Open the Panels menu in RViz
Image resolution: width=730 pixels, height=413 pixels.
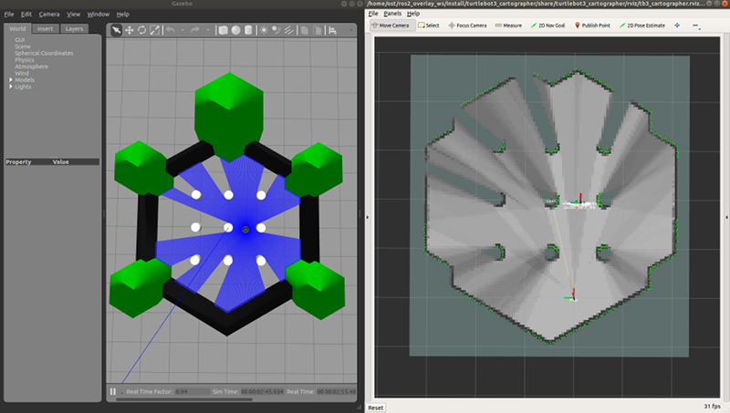[x=392, y=14]
